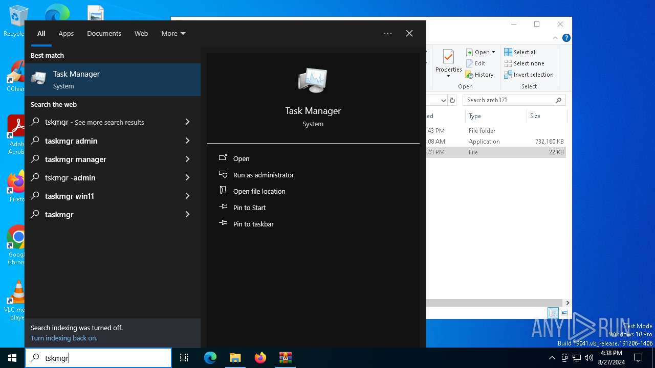Click Turn indexing back on link
Viewport: 655px width, 368px height.
click(64, 338)
